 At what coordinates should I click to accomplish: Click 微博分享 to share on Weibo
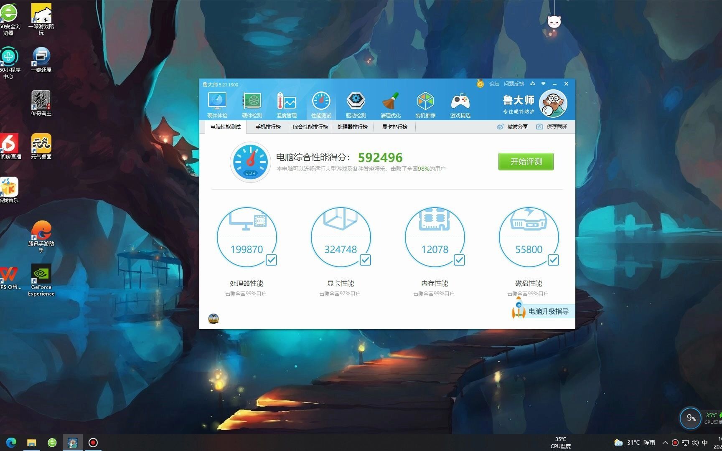coord(512,127)
